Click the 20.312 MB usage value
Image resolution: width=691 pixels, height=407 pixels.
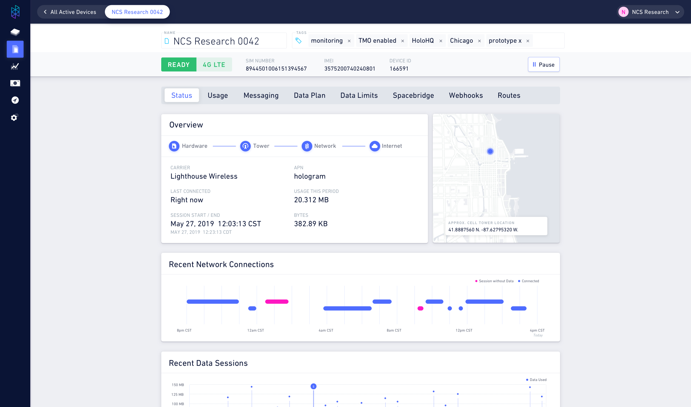[311, 200]
